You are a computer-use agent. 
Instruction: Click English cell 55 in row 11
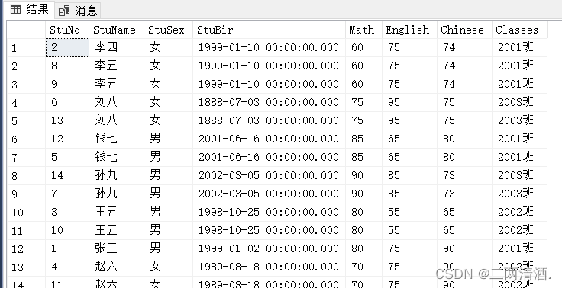click(x=410, y=230)
